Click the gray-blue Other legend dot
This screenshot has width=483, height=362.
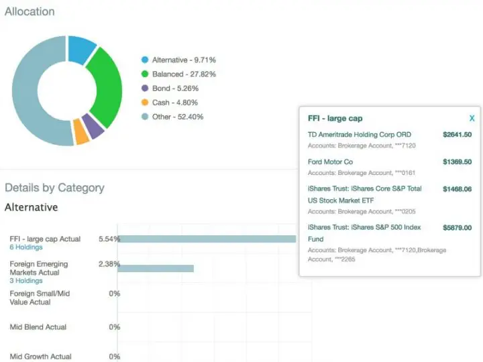pyautogui.click(x=144, y=117)
